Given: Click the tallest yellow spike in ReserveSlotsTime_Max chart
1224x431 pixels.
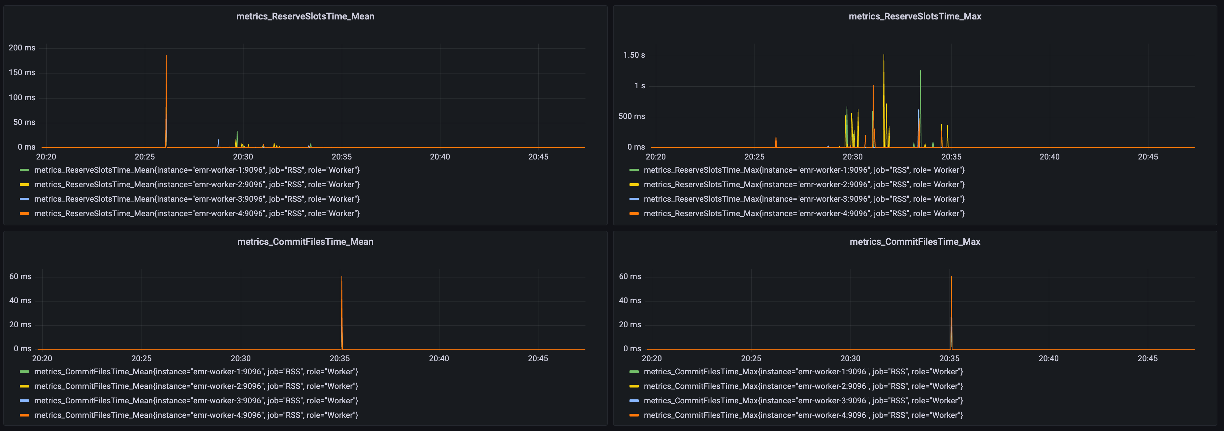Looking at the screenshot, I should pyautogui.click(x=884, y=101).
